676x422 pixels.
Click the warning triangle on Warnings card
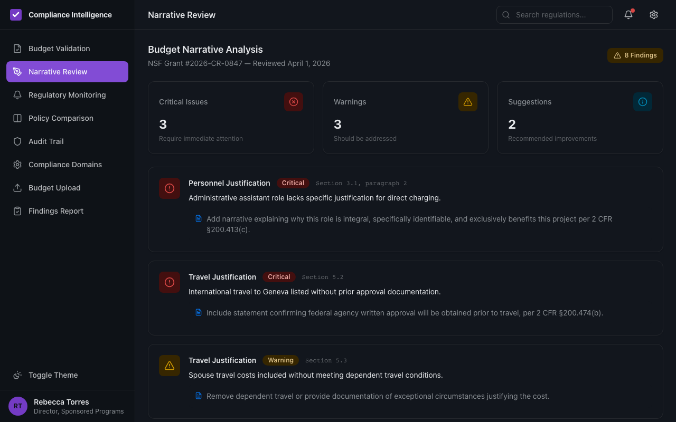coord(467,102)
